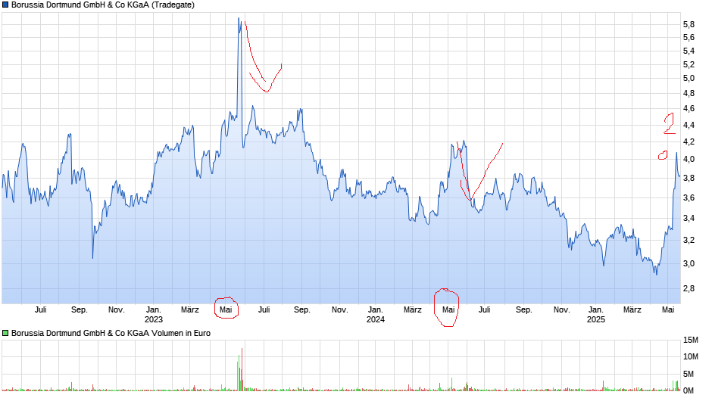Click the 4,6 price axis label
This screenshot has height=398, width=712.
tap(689, 108)
